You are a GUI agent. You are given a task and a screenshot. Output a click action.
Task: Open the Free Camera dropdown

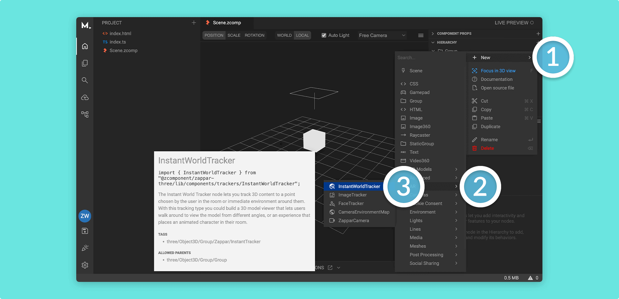[x=382, y=35]
